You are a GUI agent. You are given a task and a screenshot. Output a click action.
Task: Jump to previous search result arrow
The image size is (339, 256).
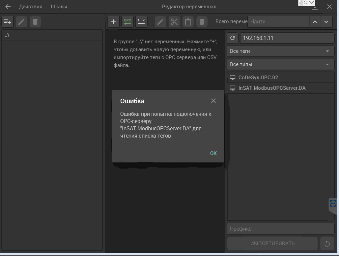click(x=315, y=22)
